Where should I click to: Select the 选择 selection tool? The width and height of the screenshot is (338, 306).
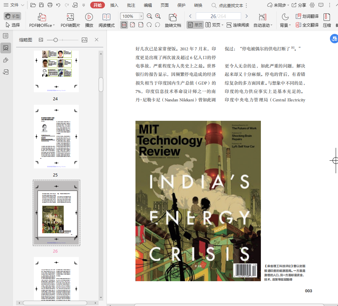click(13, 25)
